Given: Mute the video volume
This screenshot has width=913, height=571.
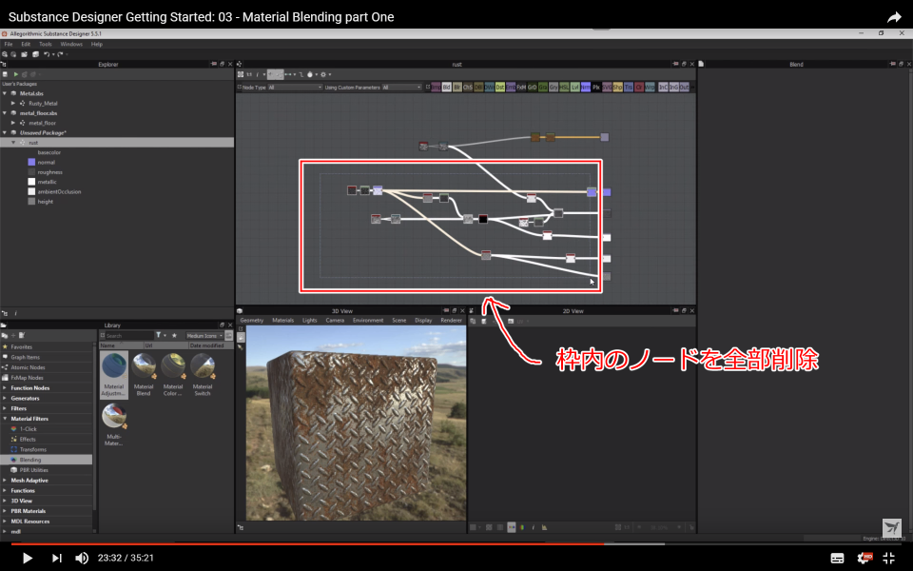Looking at the screenshot, I should click(x=82, y=559).
